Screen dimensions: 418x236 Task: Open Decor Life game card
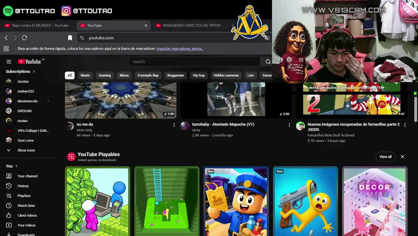(375, 201)
